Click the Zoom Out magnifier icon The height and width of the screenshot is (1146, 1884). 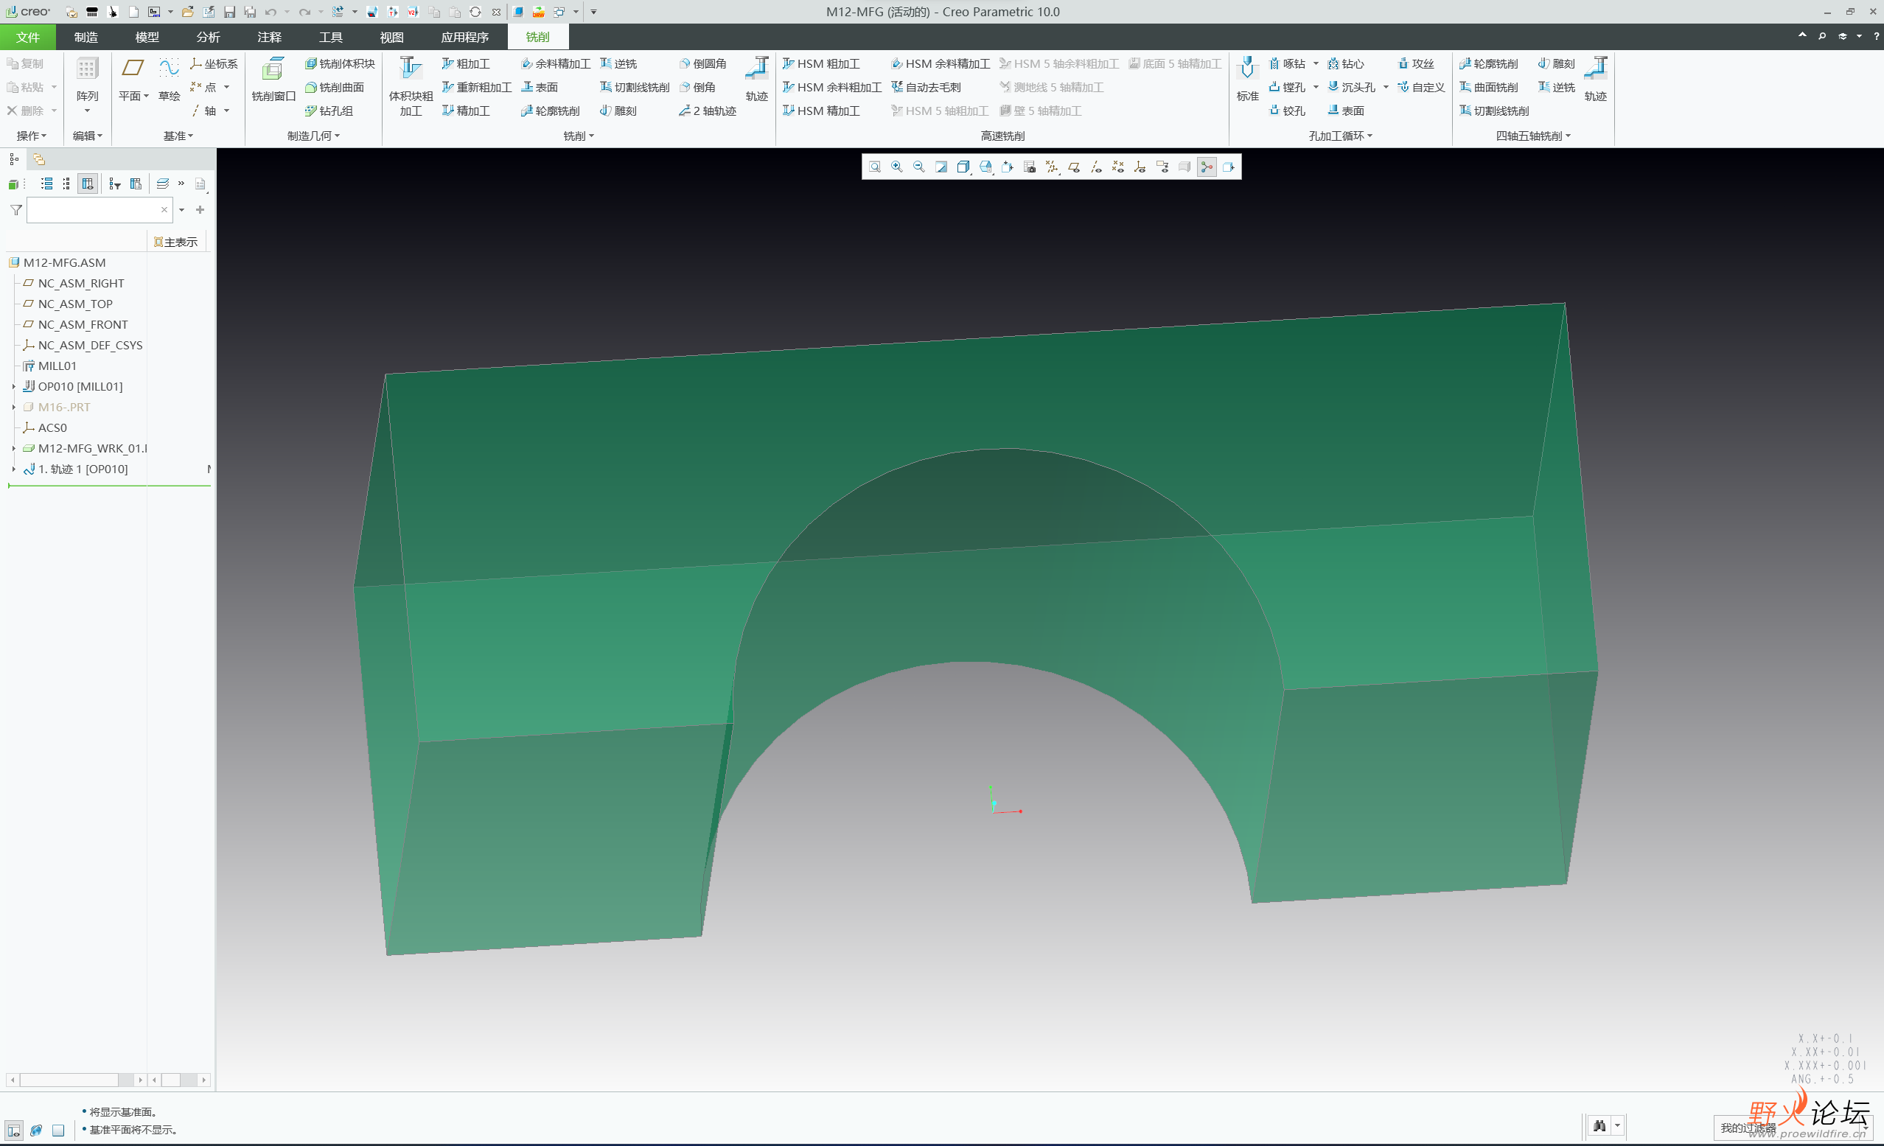919,167
